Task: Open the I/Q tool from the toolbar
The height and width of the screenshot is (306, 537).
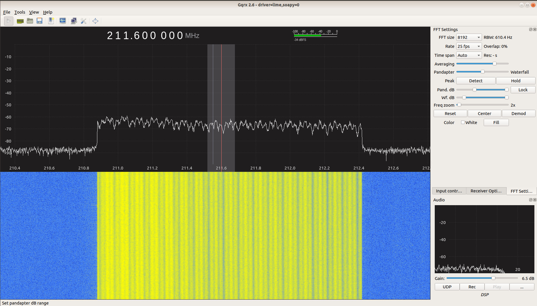Action: coord(63,21)
